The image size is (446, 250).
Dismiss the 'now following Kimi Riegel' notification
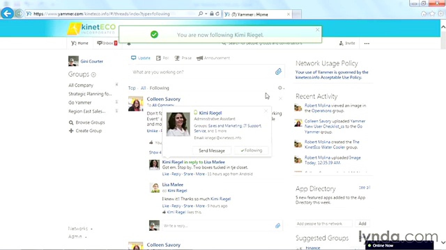pyautogui.click(x=317, y=30)
